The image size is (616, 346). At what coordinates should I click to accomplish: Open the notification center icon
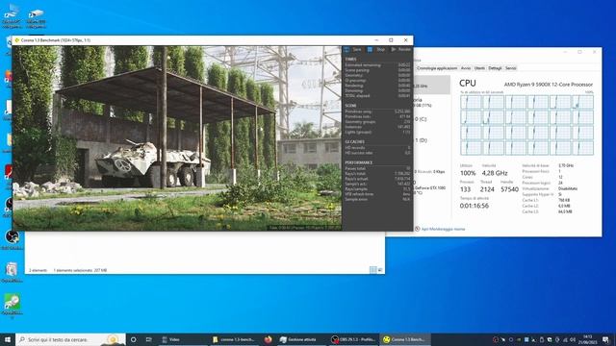[x=605, y=339]
